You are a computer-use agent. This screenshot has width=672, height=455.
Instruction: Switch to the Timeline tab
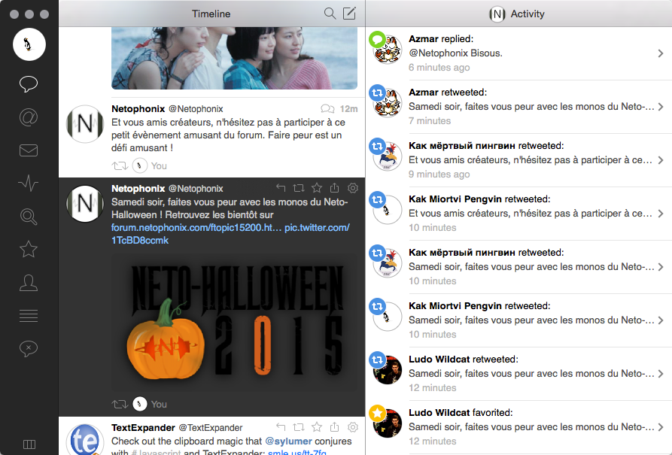click(29, 83)
